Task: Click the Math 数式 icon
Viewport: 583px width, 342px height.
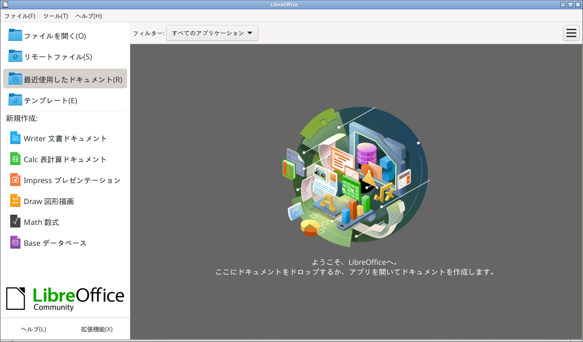Action: 15,222
